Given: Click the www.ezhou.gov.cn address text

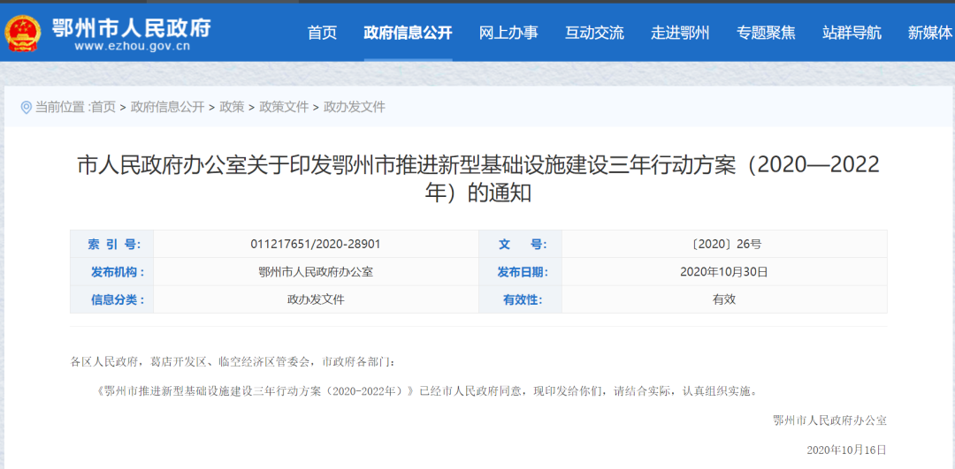Looking at the screenshot, I should 132,46.
